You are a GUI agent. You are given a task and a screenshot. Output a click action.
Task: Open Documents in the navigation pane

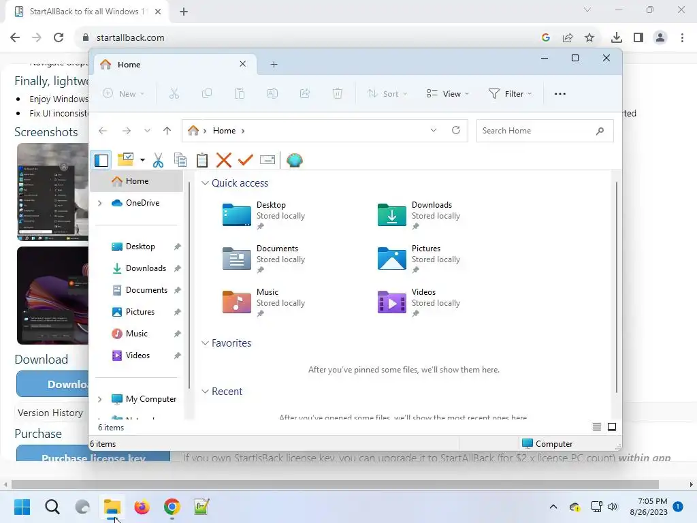click(146, 290)
